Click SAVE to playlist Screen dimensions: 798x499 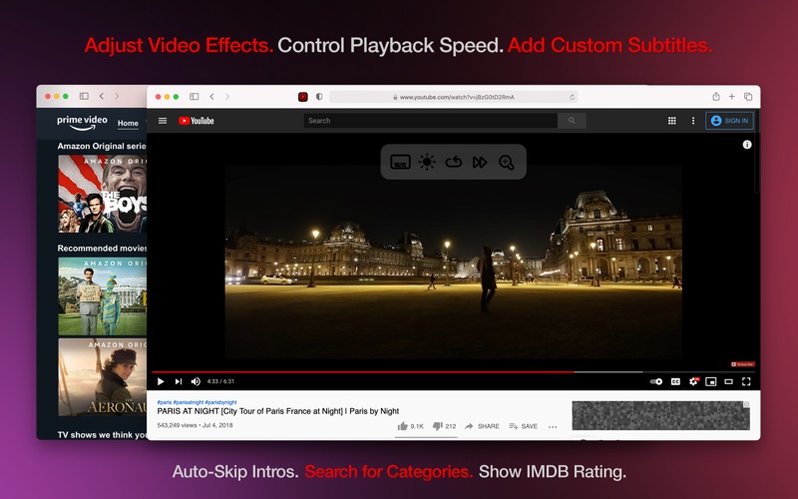pyautogui.click(x=523, y=426)
